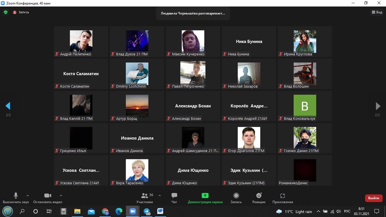The image size is (386, 217).
Task: Open the Чат chat panel
Action: 174,198
